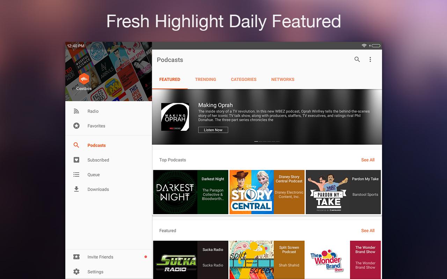Screen dimensions: 447x279
Task: Click See All for Top Podcasts
Action: [368, 160]
